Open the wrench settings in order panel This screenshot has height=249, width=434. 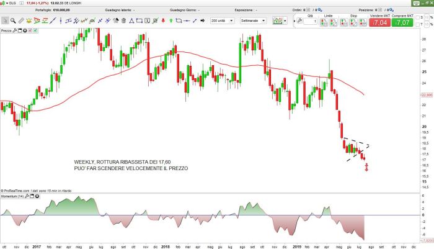click(299, 20)
